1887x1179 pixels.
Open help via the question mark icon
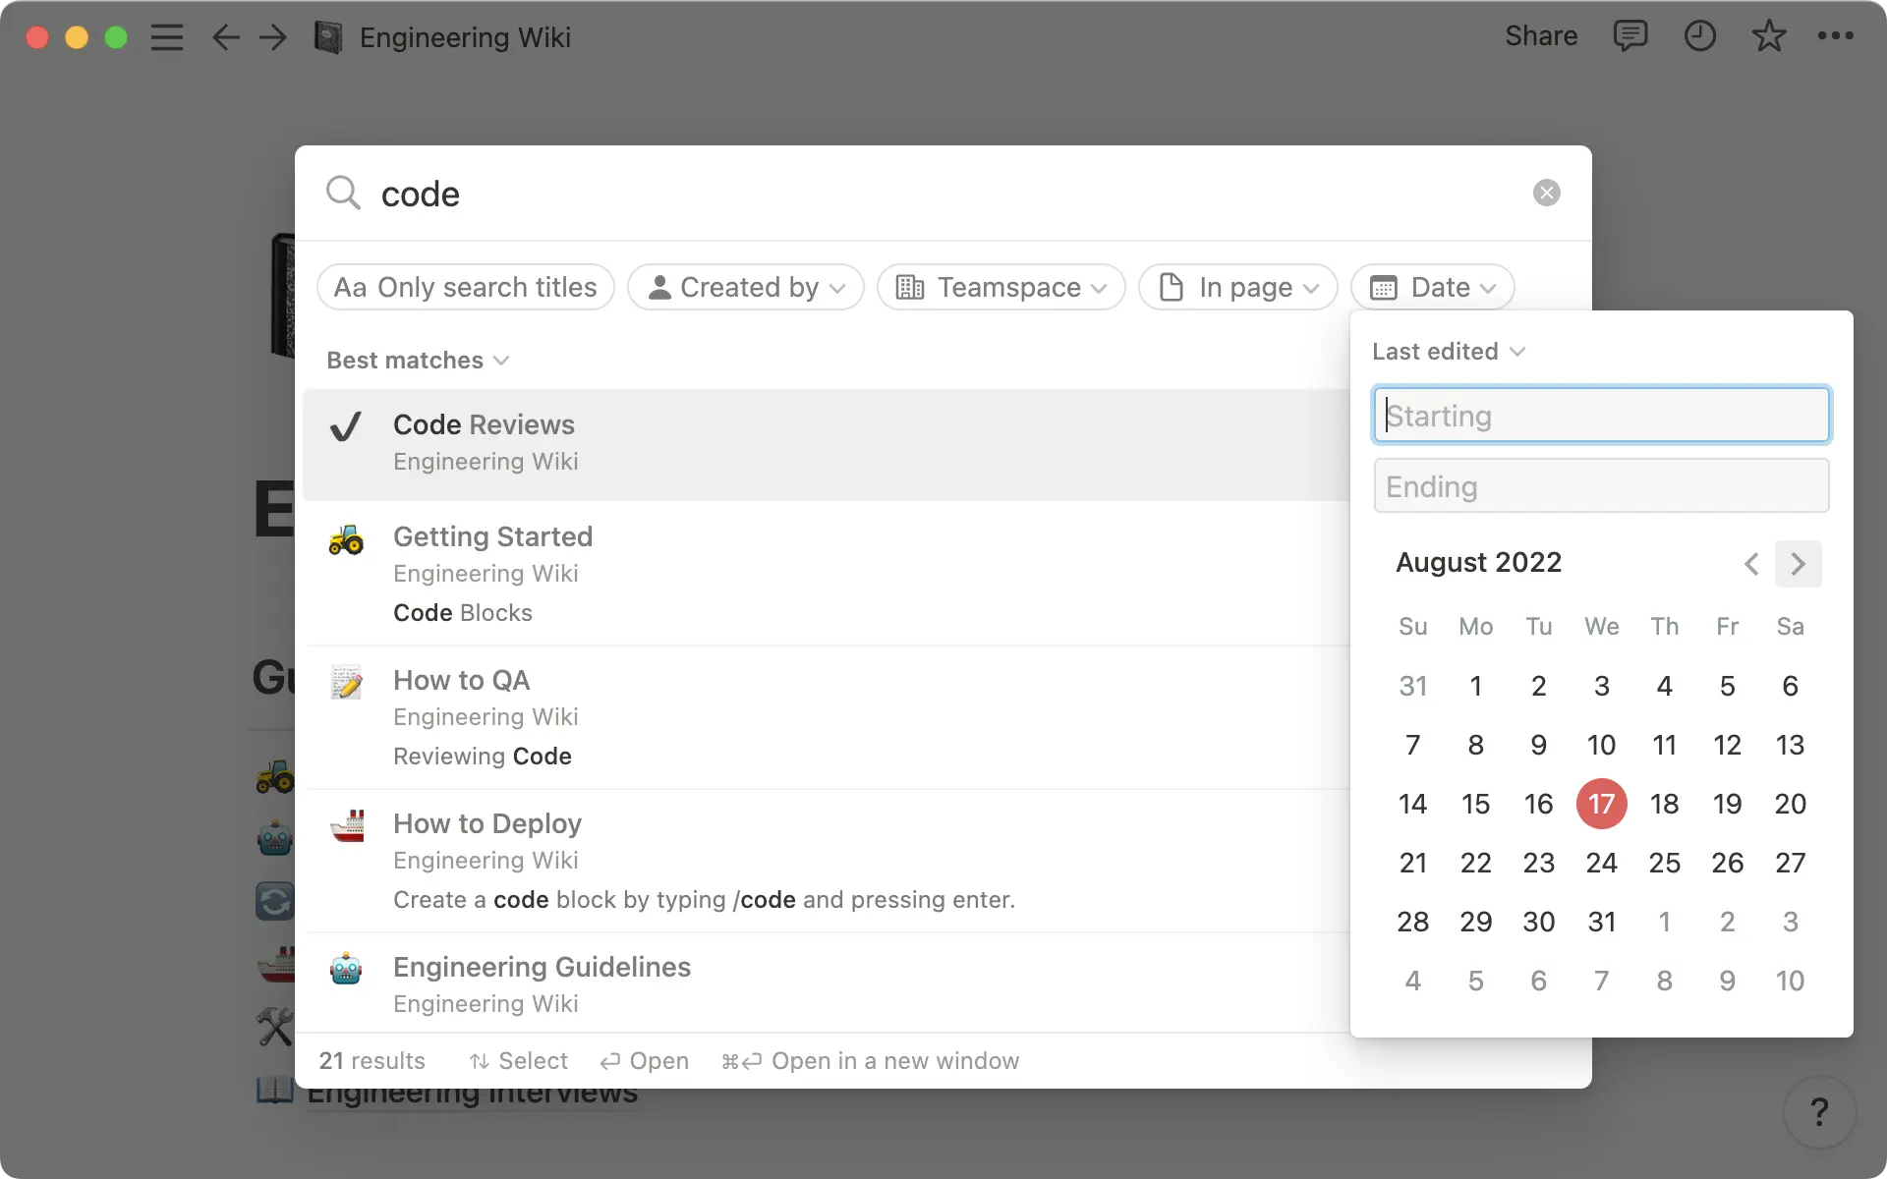point(1821,1112)
